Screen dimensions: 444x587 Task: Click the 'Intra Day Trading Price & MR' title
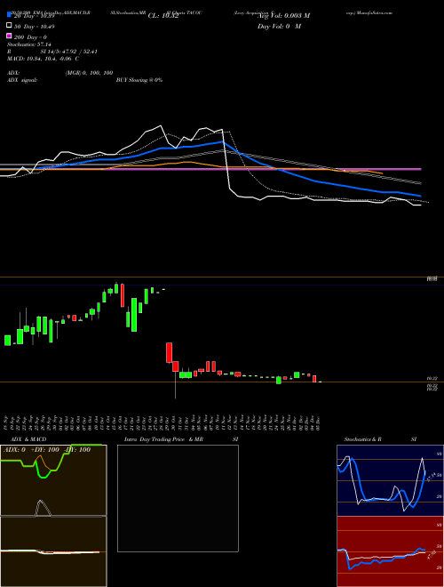pyautogui.click(x=163, y=439)
